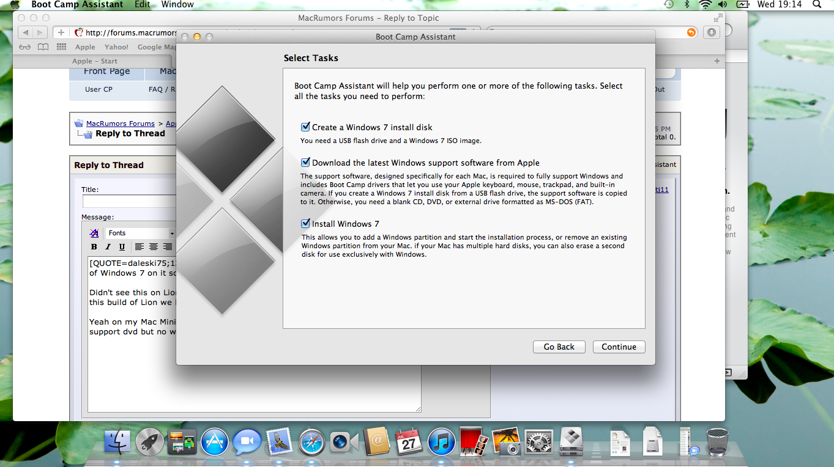This screenshot has height=467, width=834.
Task: Show all bookmarks book icon in Safari
Action: coord(43,47)
